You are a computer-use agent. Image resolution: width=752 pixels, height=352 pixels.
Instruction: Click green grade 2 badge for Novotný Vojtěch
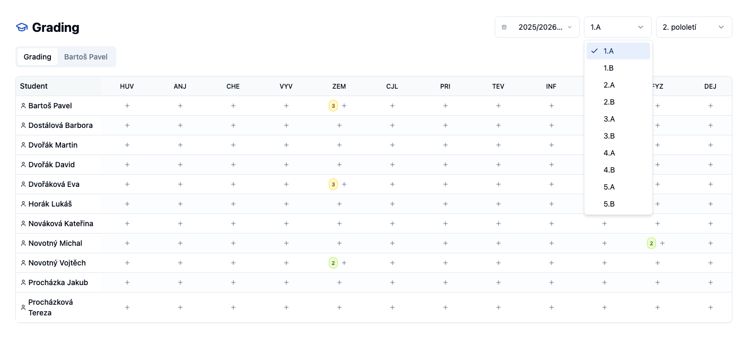click(333, 263)
